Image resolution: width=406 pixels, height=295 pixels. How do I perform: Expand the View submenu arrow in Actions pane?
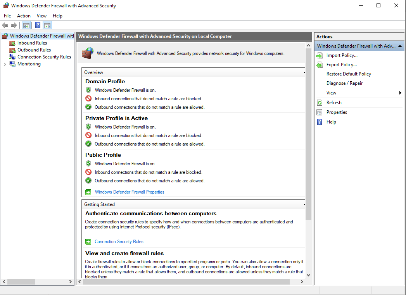click(400, 93)
